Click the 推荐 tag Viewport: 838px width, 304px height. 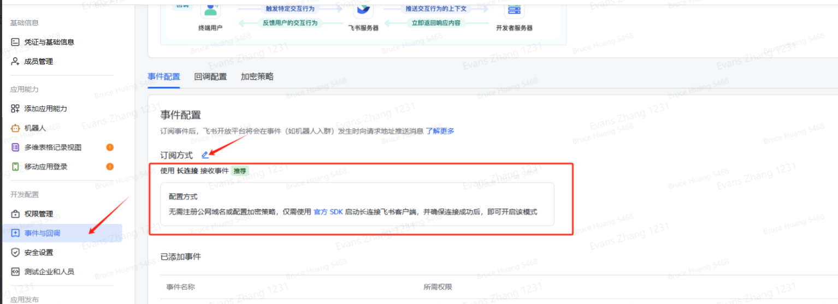[x=240, y=171]
